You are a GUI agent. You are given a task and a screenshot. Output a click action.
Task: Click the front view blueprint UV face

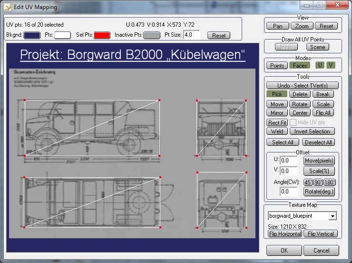click(221, 128)
